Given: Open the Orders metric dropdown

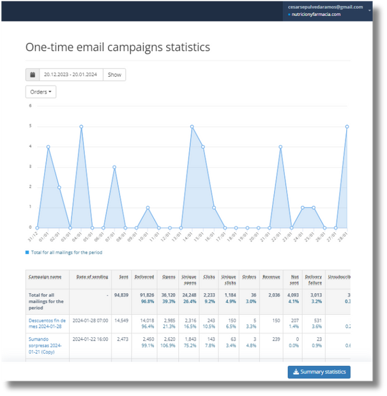Looking at the screenshot, I should pos(41,92).
